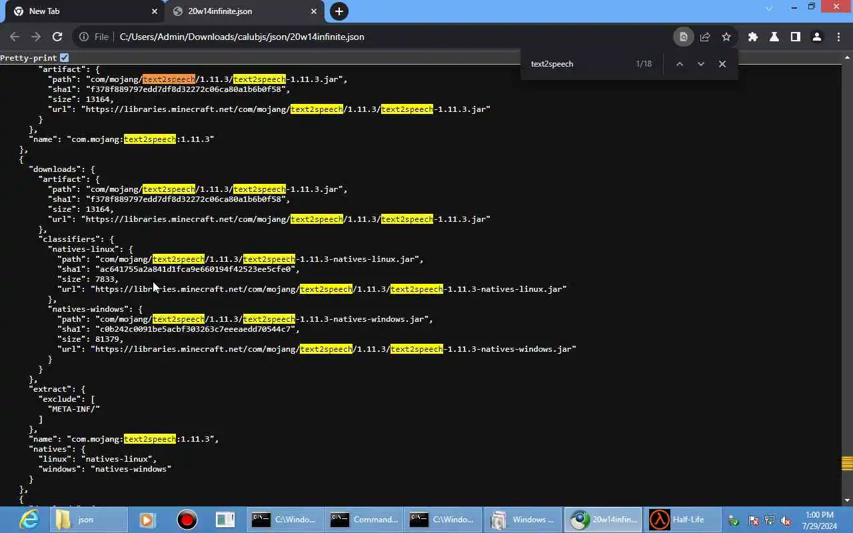853x533 pixels.
Task: Click the "windows": "natives-windows" line
Action: tap(105, 469)
